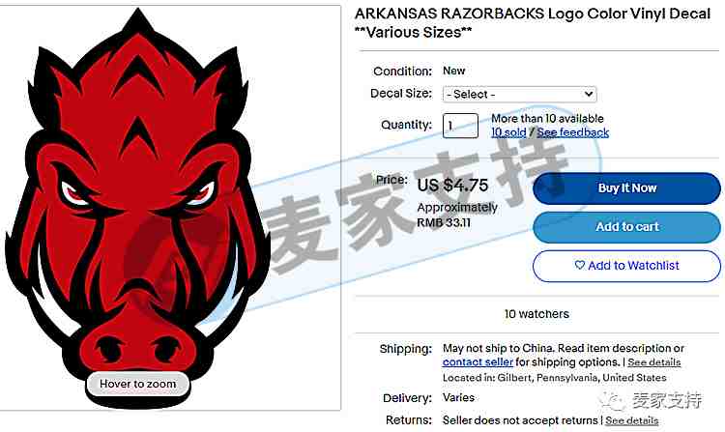
Task: Click the Approximately RMB 33.11 text
Action: click(457, 215)
